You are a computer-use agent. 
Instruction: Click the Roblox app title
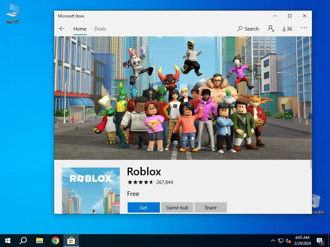tap(144, 172)
